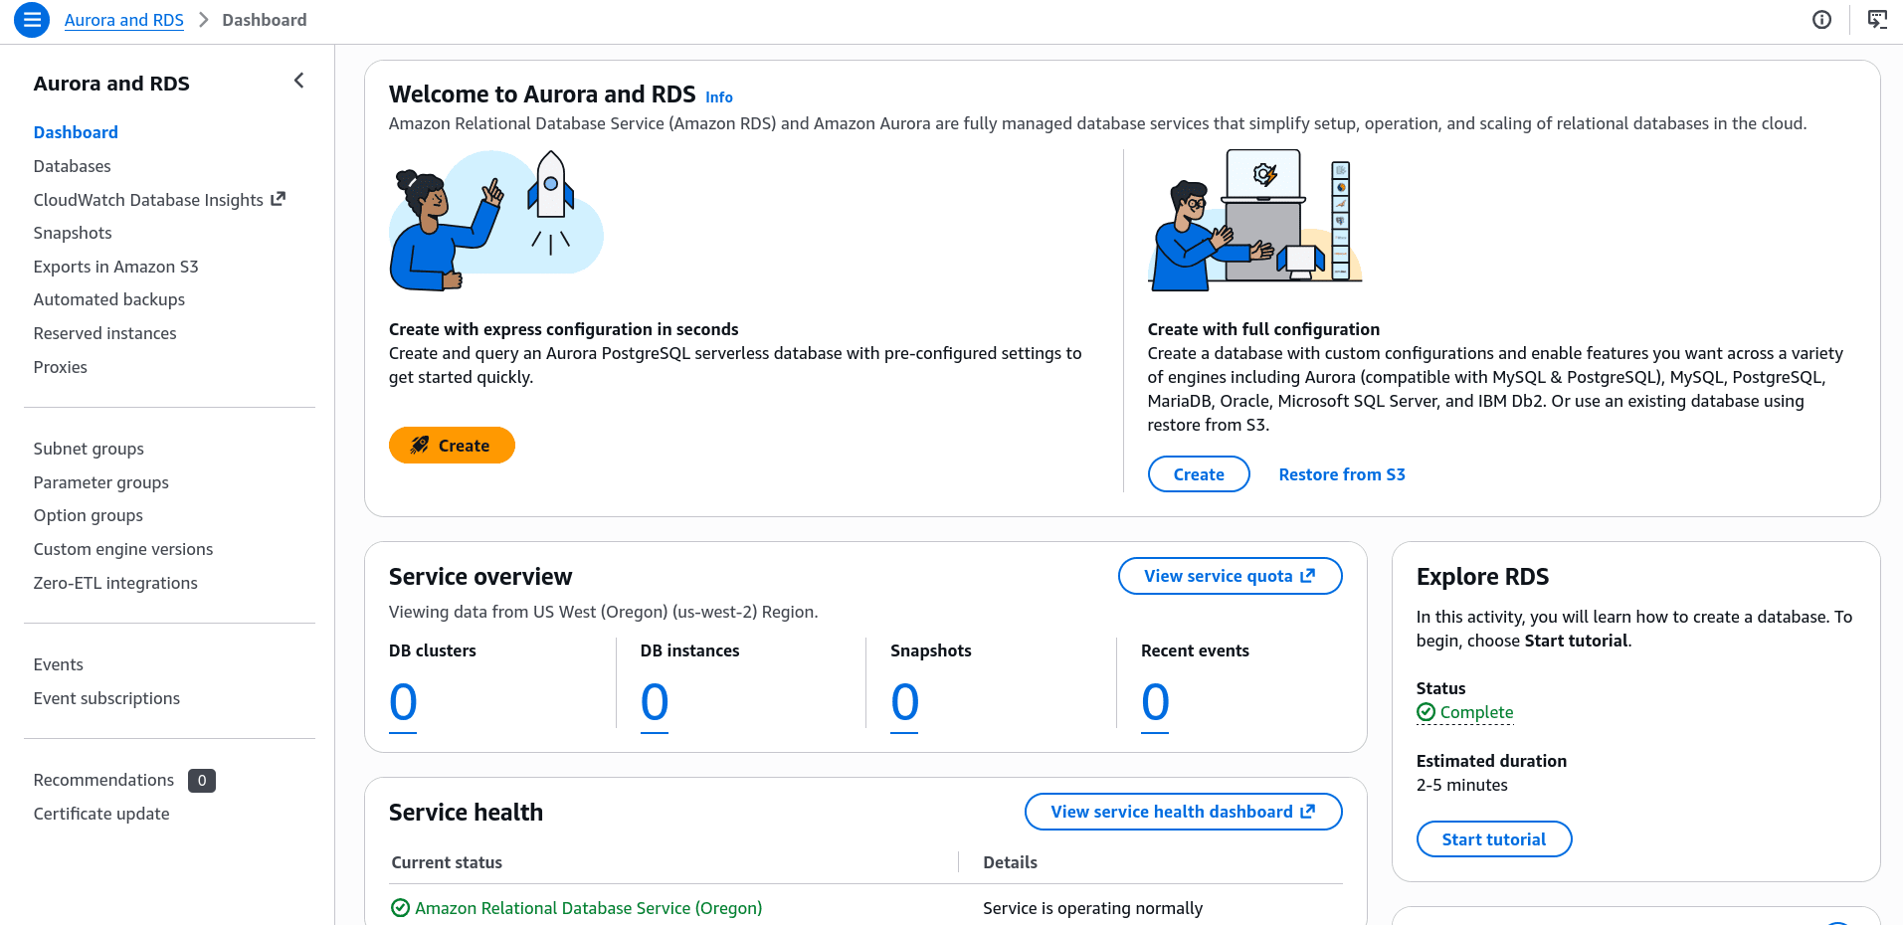Open Proxies in the sidebar

pyautogui.click(x=61, y=367)
